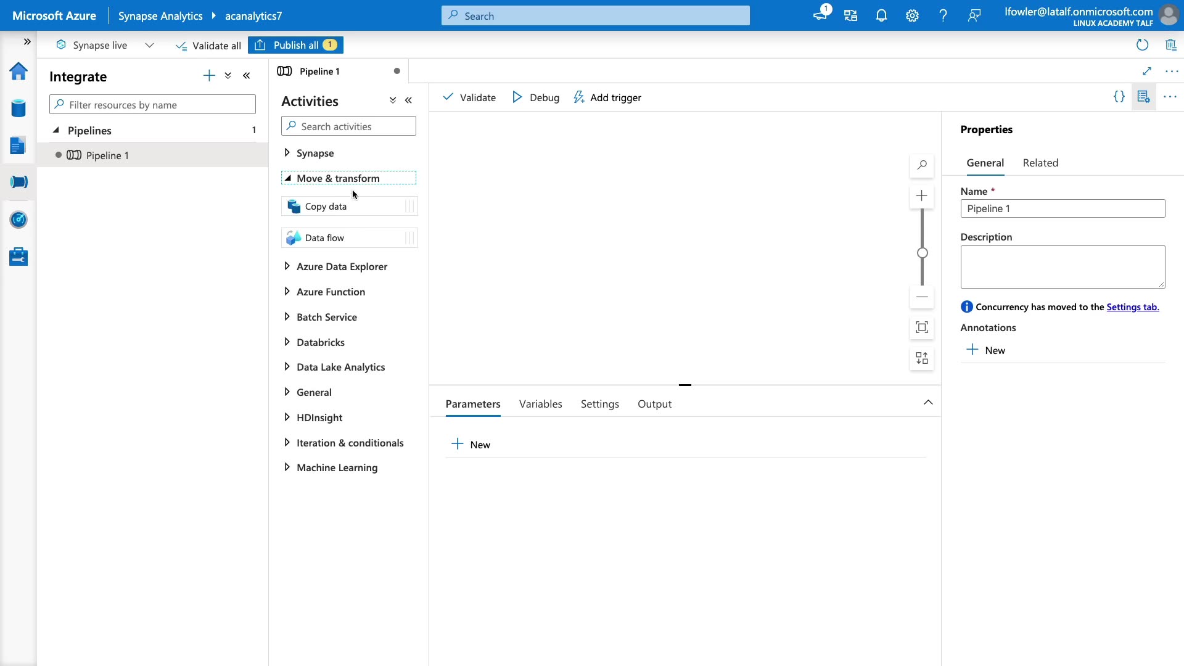Collapse the Pipelines tree section

pos(56,130)
